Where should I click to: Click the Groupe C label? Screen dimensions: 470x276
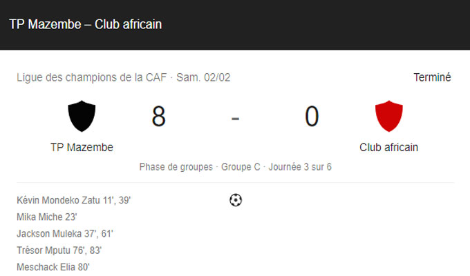(241, 167)
